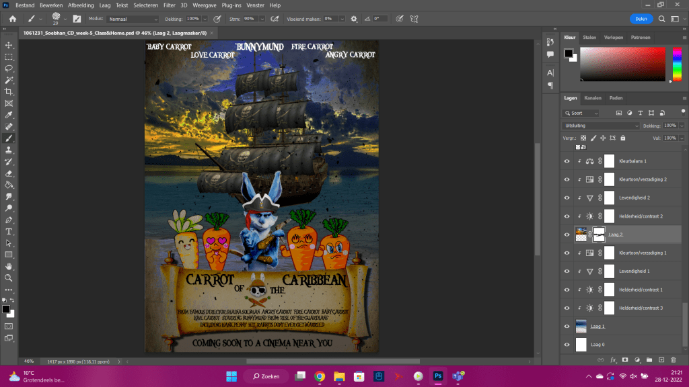689x387 pixels.
Task: Hide the Kleurbalans 1 layer
Action: point(567,161)
